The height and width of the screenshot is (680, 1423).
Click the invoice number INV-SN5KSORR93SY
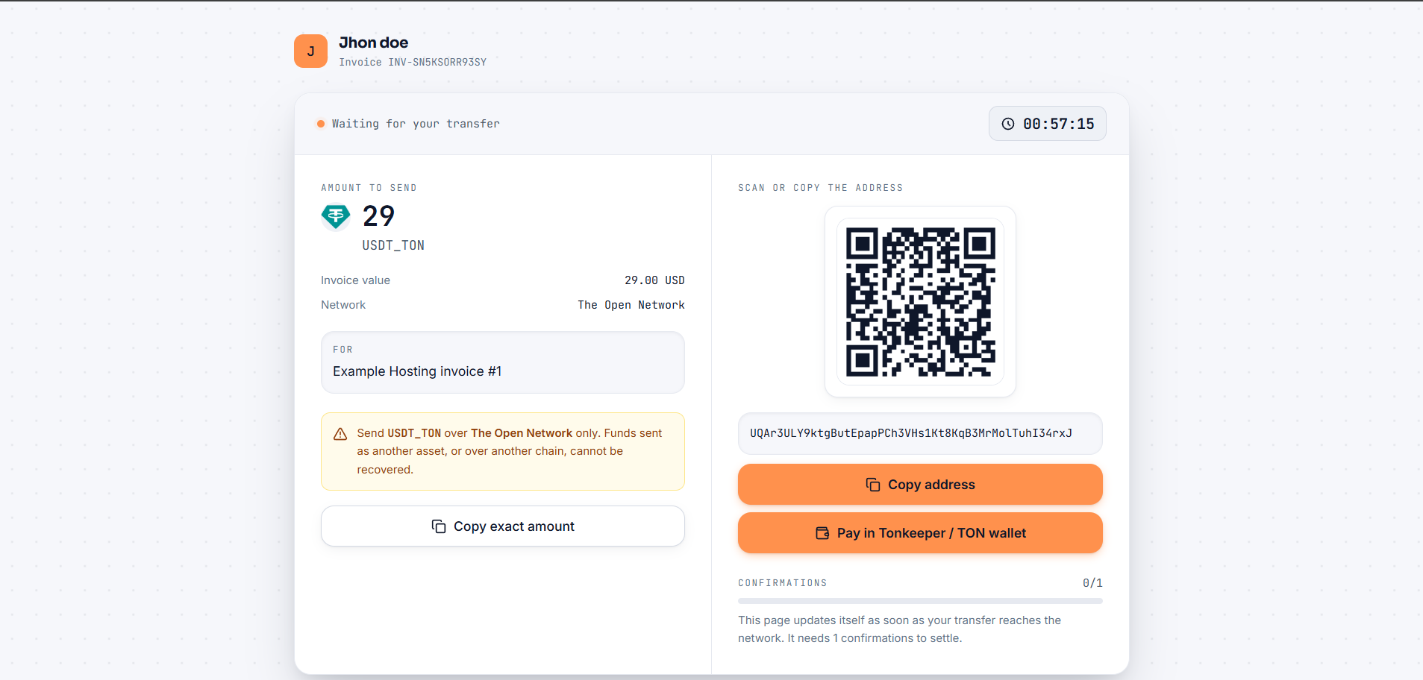(x=437, y=63)
